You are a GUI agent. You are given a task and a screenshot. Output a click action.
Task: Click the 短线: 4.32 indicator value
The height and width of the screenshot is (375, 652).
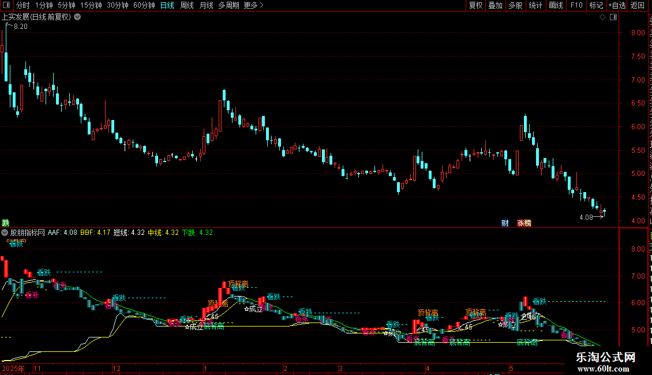pos(129,232)
